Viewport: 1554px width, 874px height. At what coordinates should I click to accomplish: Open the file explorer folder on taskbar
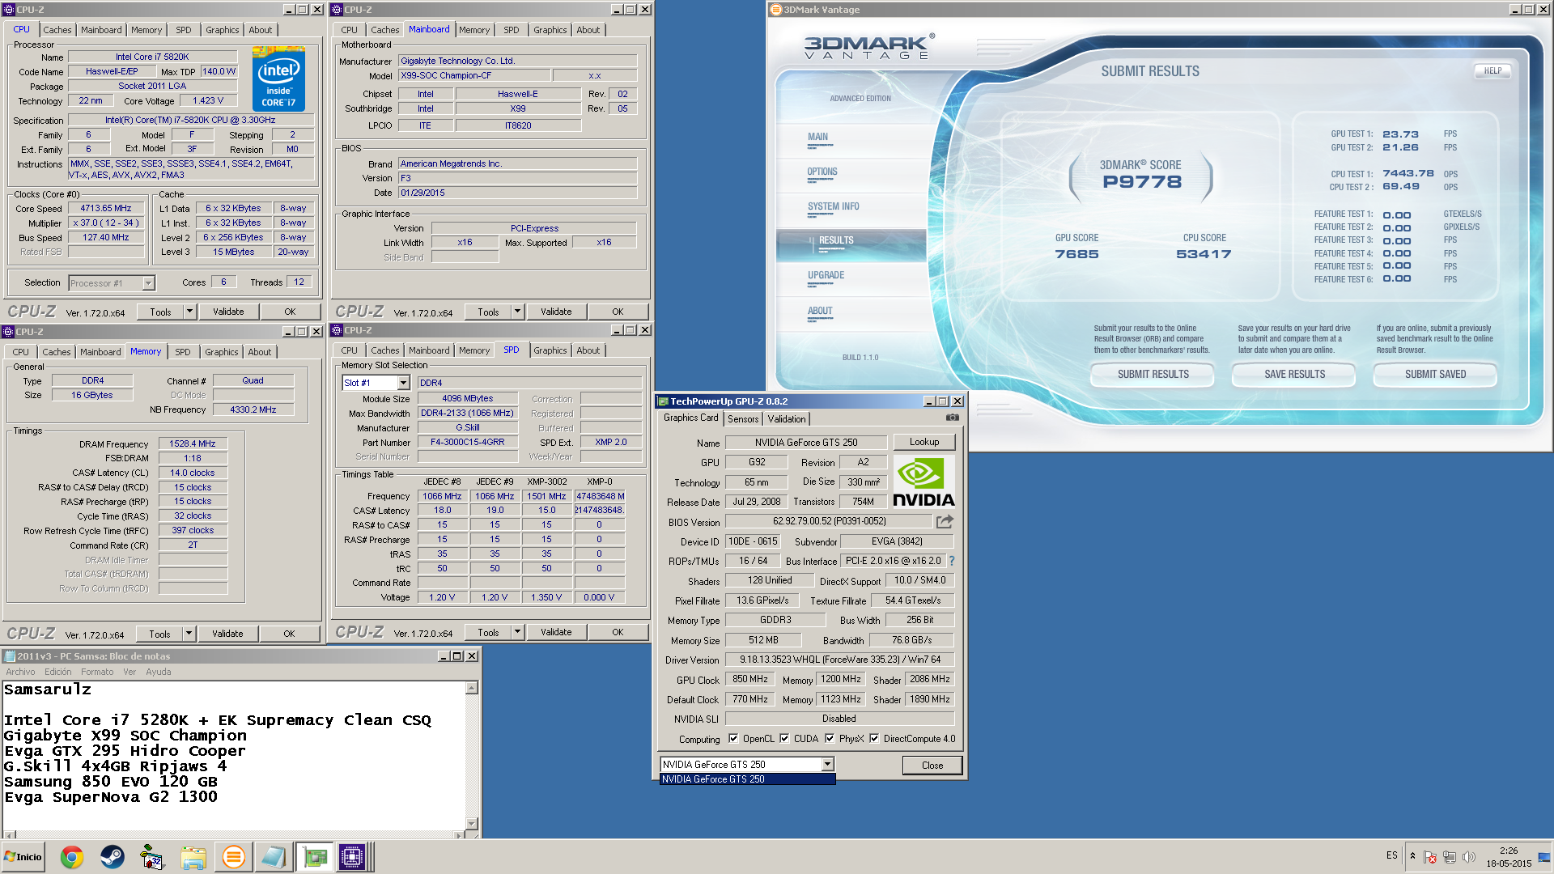pos(193,857)
